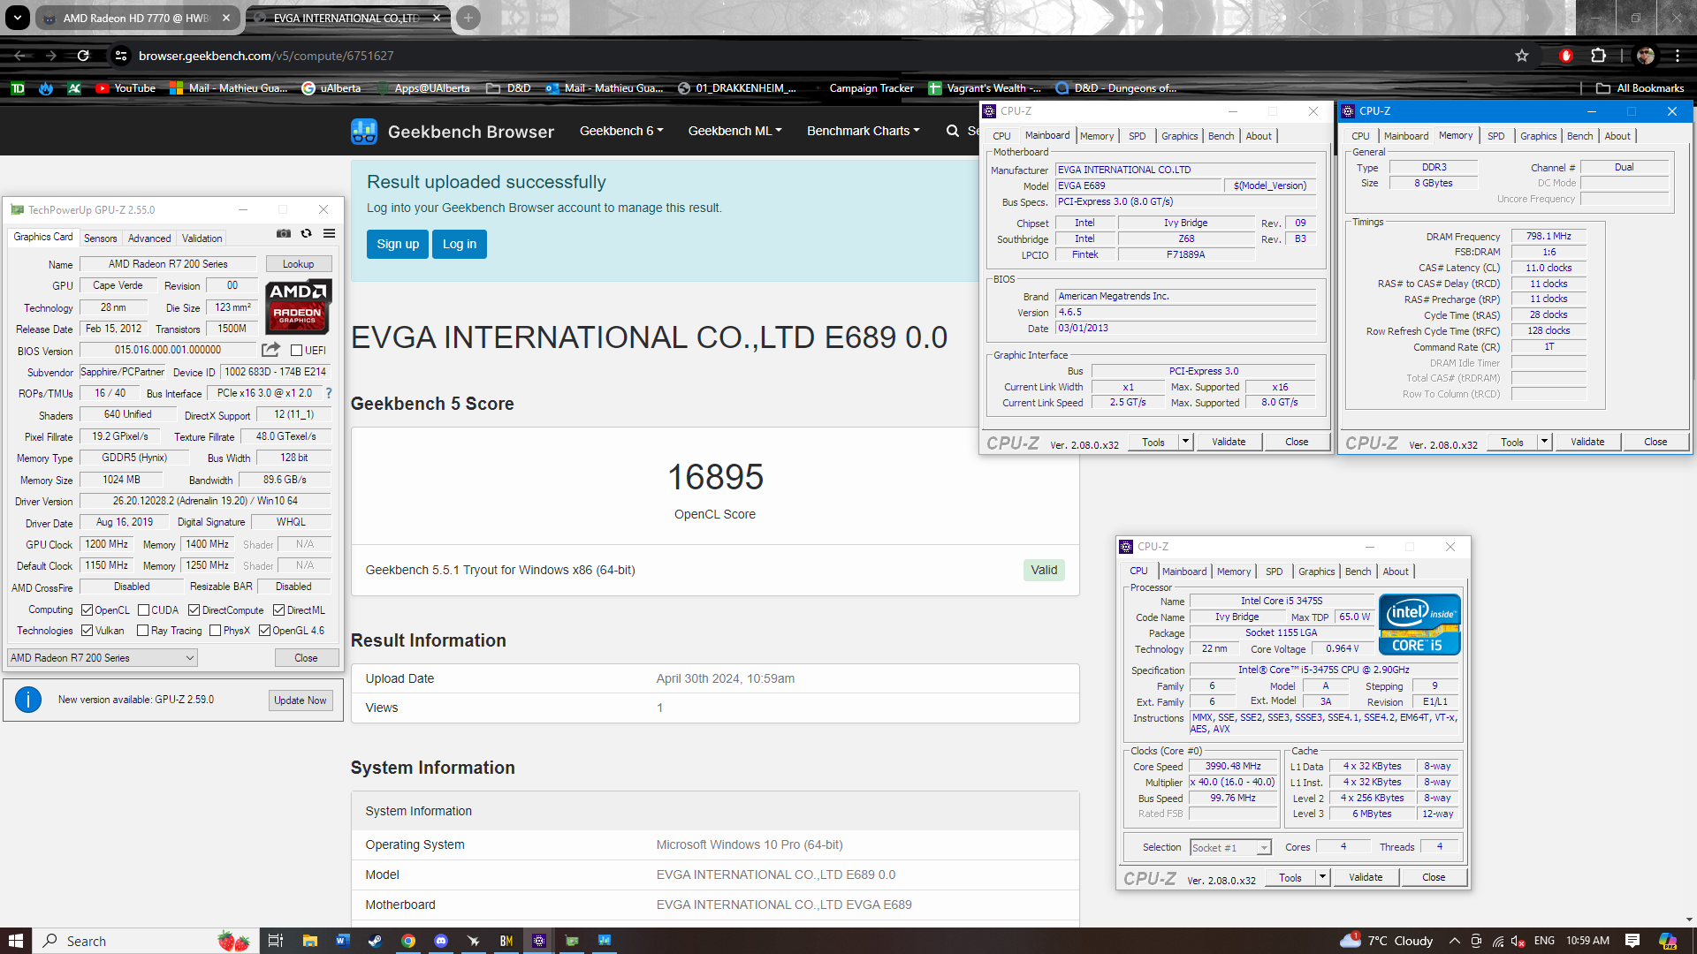Toggle the OpenCL checkbox
Viewport: 1697px width, 954px height.
tap(88, 610)
